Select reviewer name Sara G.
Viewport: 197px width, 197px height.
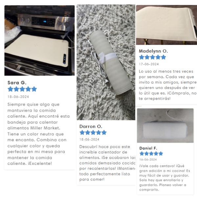click(17, 83)
